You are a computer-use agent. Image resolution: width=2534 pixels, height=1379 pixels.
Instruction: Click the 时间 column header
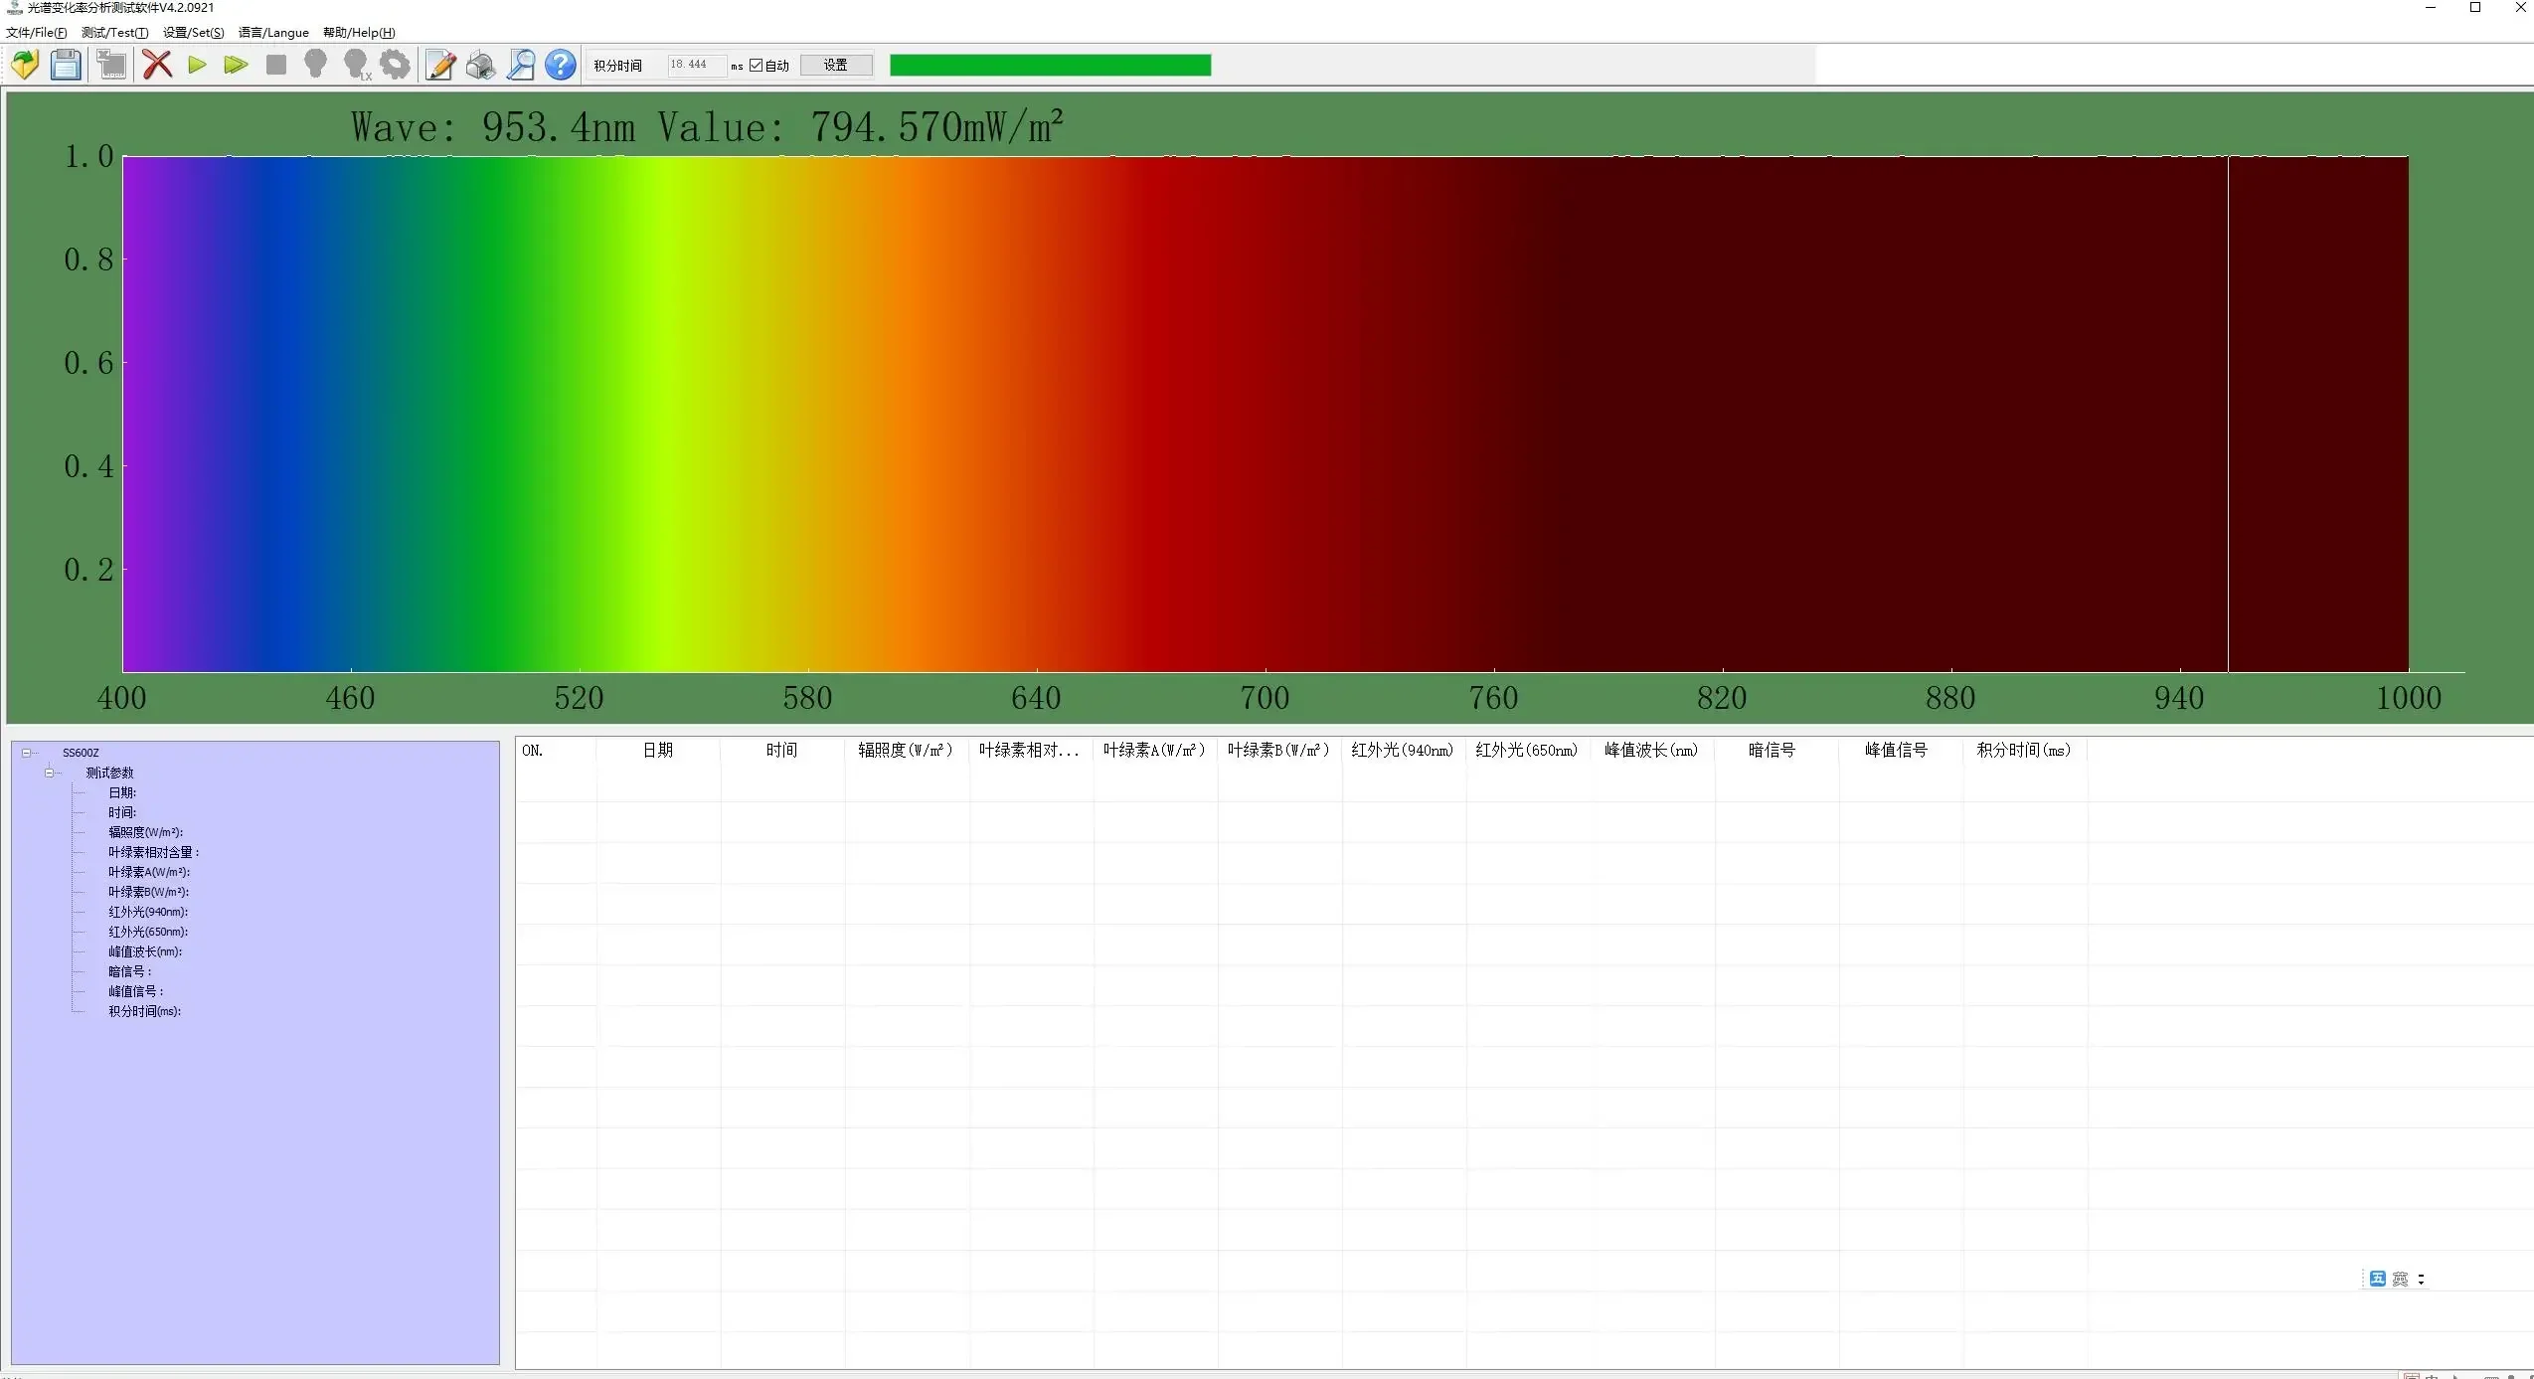[x=782, y=751]
